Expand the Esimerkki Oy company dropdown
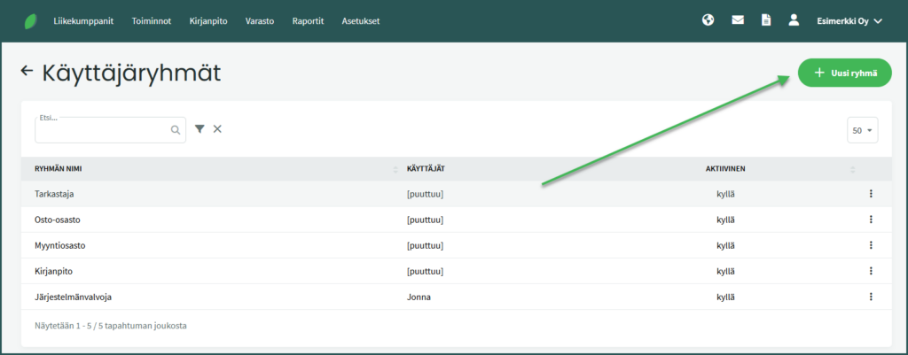 849,20
